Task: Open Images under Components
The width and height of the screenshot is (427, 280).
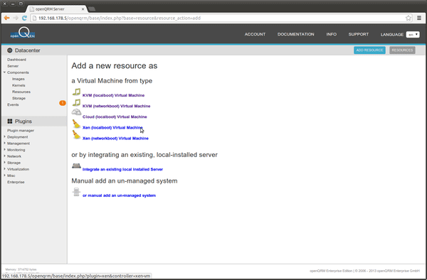Action: pos(19,79)
